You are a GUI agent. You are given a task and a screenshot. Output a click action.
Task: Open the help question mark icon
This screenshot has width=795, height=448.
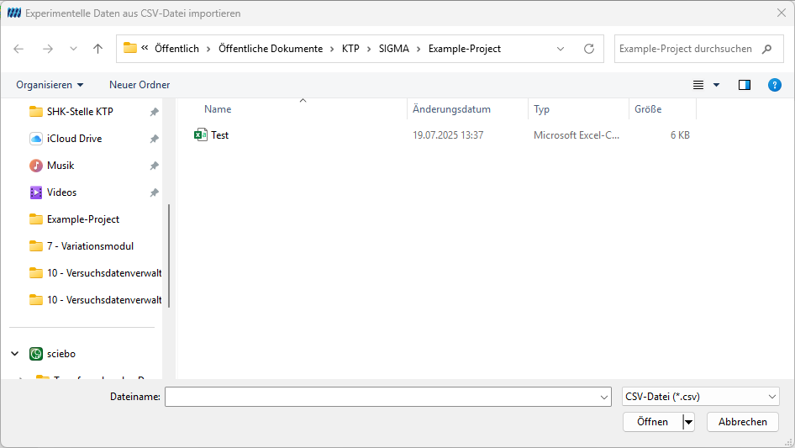[774, 85]
